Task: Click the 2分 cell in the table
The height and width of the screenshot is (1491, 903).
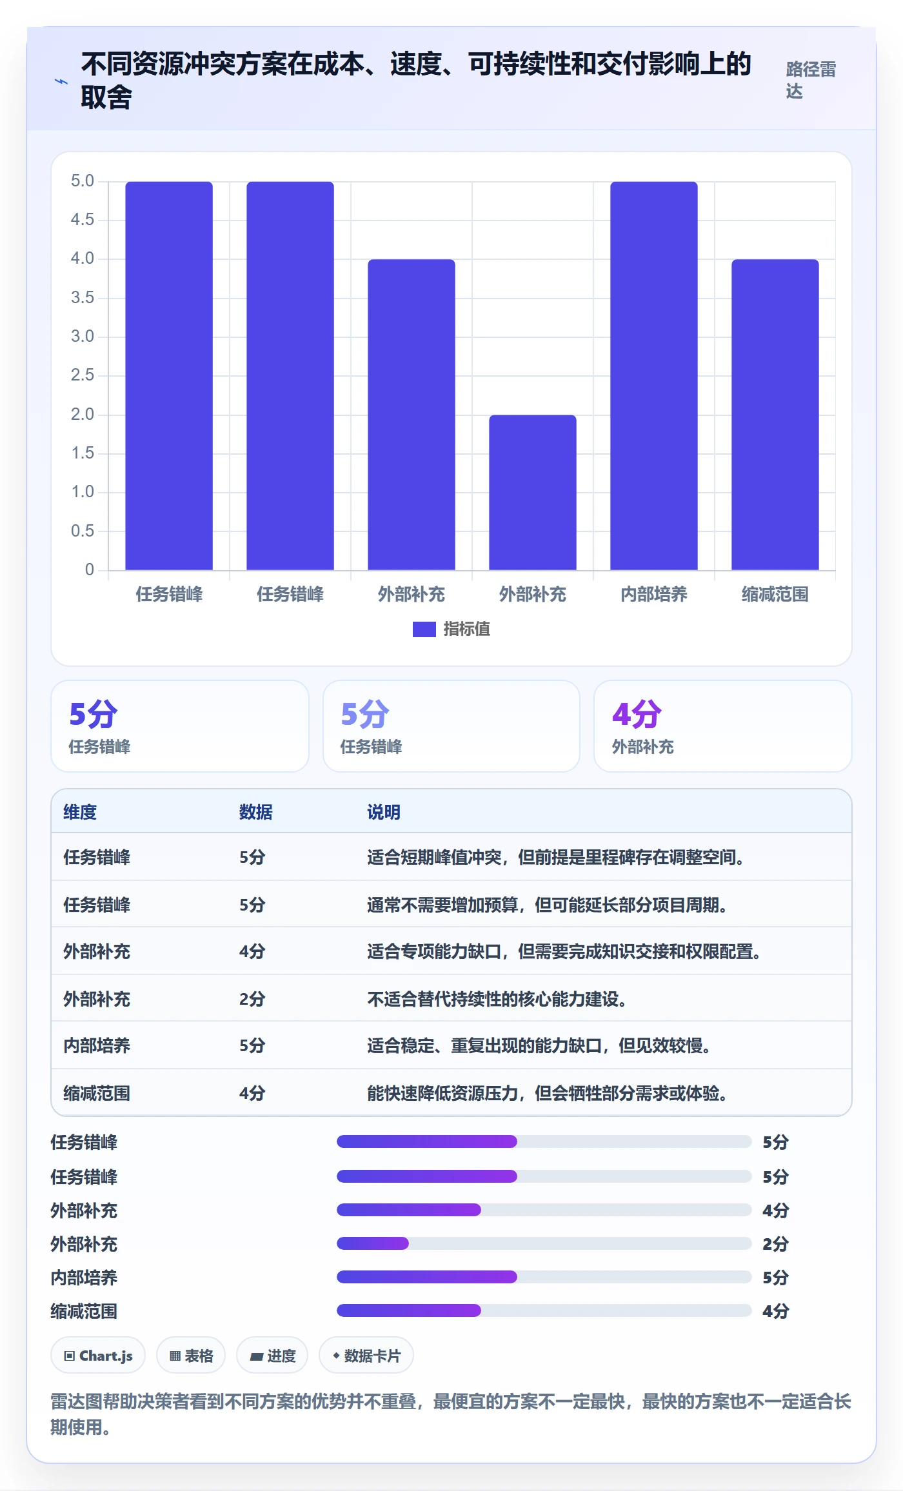Action: (x=252, y=999)
